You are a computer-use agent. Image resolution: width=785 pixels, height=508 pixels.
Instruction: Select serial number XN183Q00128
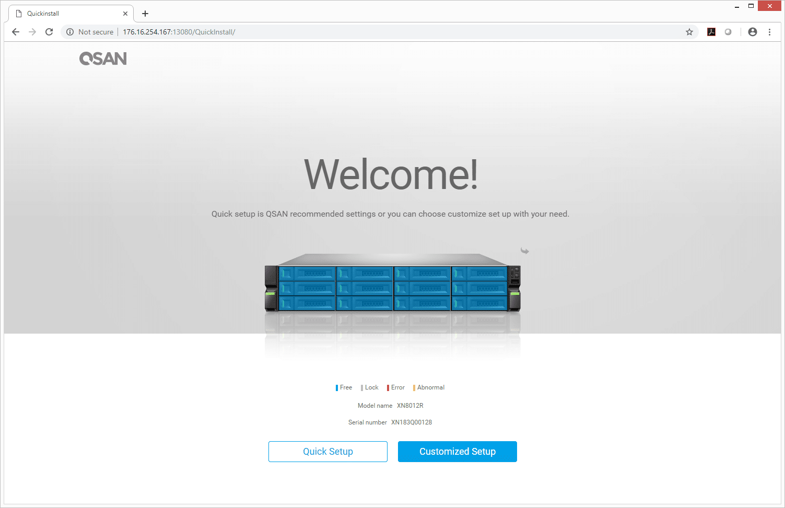click(x=412, y=422)
